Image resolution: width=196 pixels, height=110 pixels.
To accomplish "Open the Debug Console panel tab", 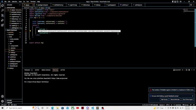I will (x=46, y=70).
